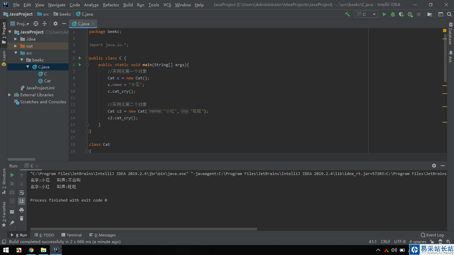
Task: Open the run configuration dropdown showing C
Action: [x=366, y=14]
